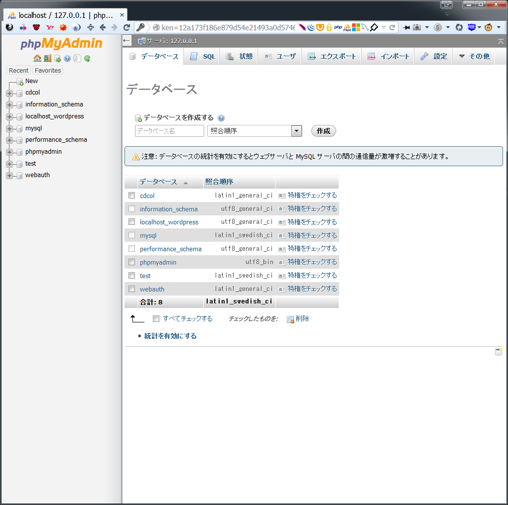This screenshot has width=508, height=505.
Task: Expand information_schema tree node
Action: (9, 105)
